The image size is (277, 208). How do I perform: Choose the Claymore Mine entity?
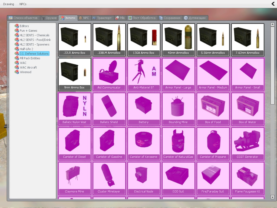tap(75, 178)
